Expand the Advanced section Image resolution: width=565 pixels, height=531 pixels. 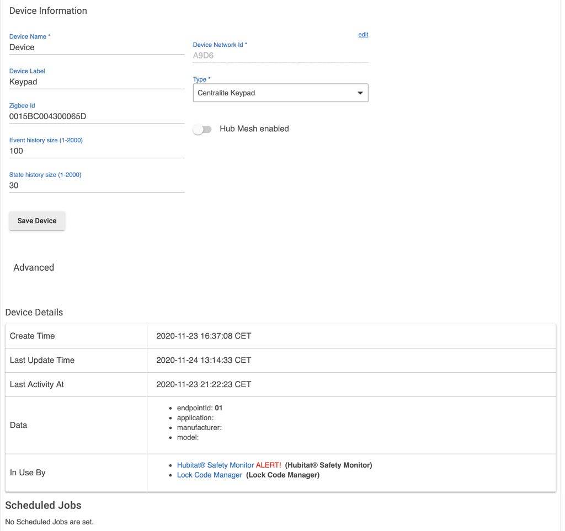coord(34,267)
